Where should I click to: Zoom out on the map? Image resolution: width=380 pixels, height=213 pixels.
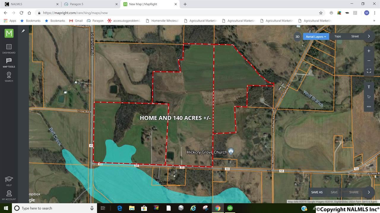369,61
